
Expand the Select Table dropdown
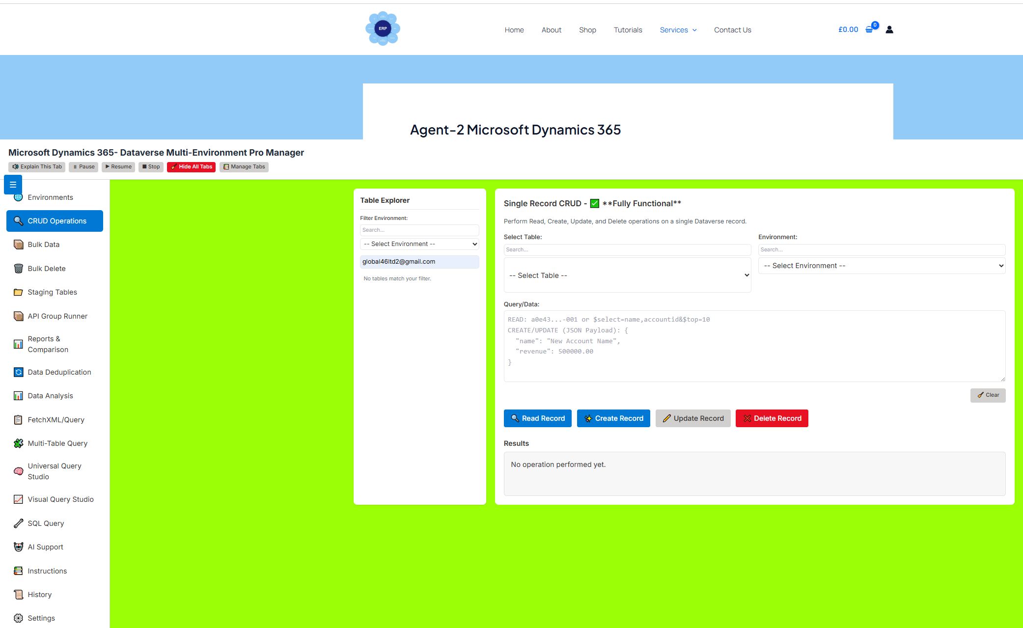pos(627,275)
